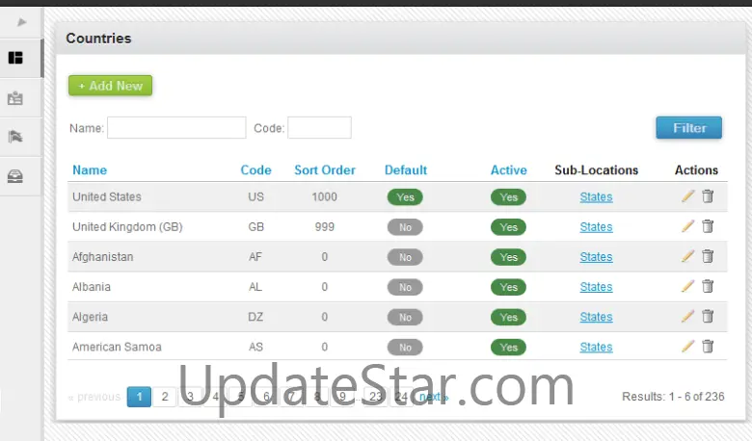
Task: Toggle United States Default Yes badge
Action: pyautogui.click(x=405, y=197)
